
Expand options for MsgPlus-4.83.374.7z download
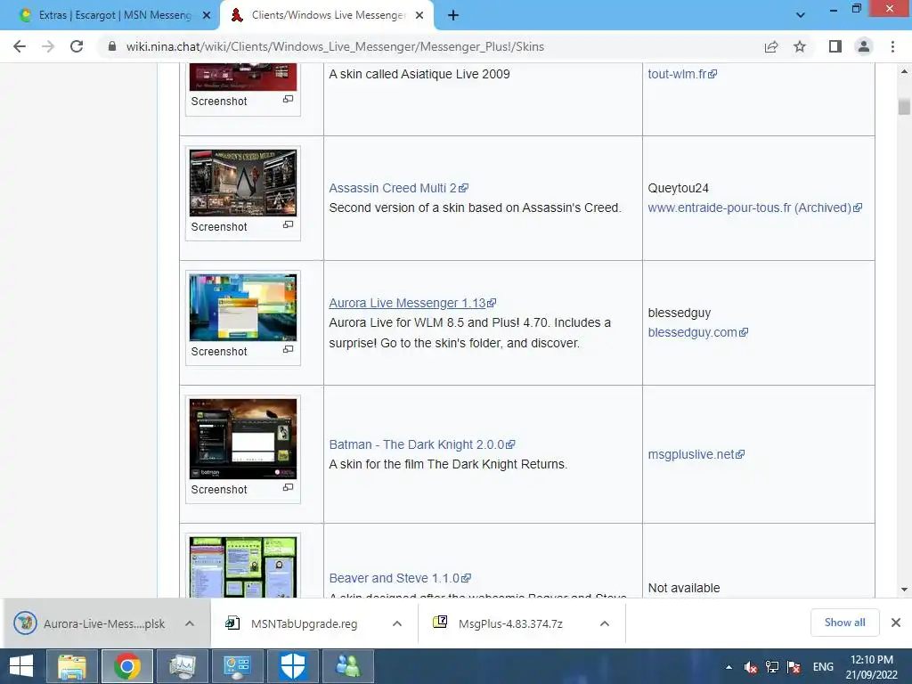605,623
